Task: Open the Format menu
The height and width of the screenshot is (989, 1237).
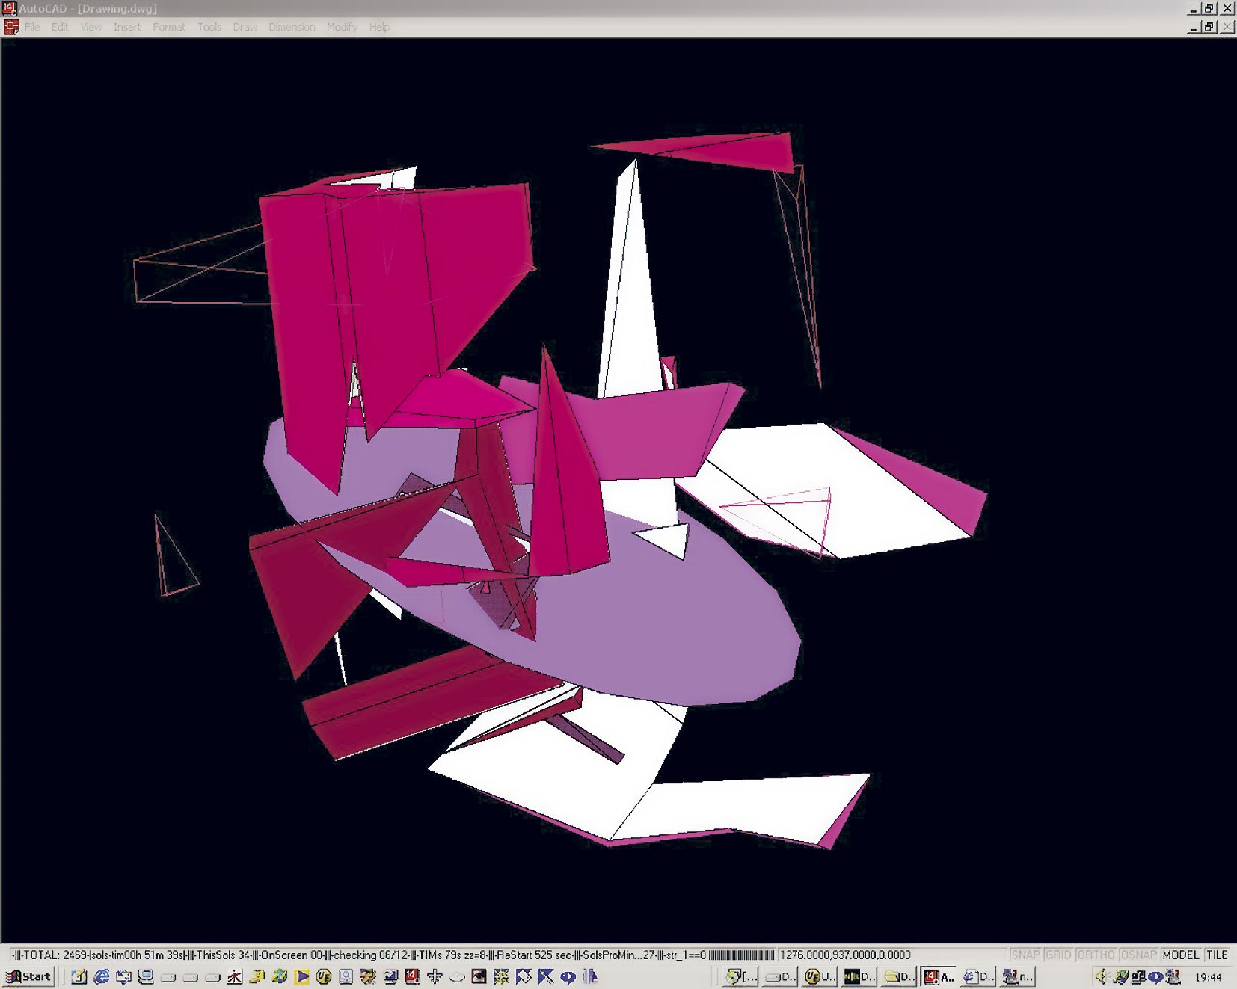Action: click(168, 27)
